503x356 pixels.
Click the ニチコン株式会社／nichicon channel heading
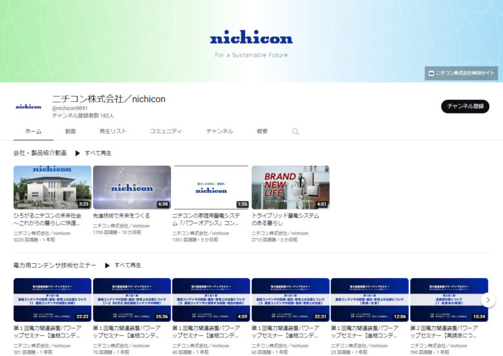click(109, 99)
